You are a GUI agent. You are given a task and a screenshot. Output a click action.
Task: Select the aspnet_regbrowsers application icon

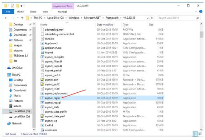click(x=42, y=93)
